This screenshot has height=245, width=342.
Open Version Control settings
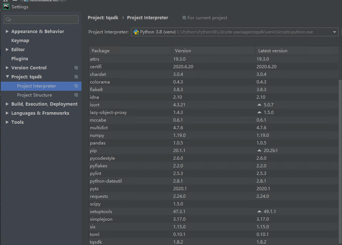coord(29,68)
